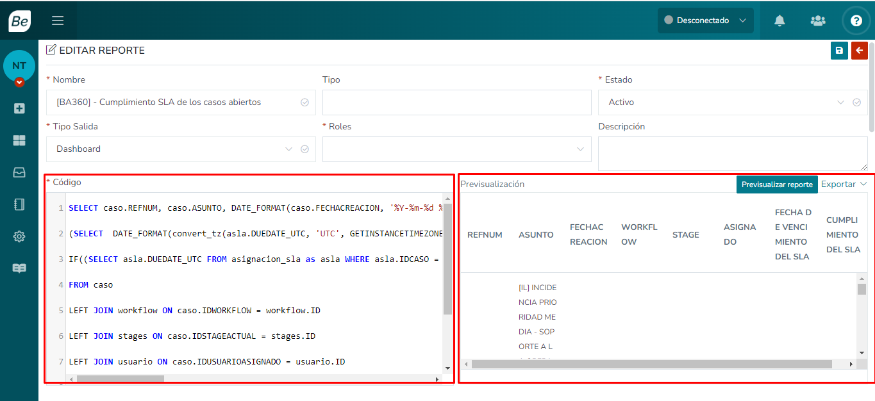Image resolution: width=875 pixels, height=401 pixels.
Task: Click the notifications bell icon
Action: 779,20
